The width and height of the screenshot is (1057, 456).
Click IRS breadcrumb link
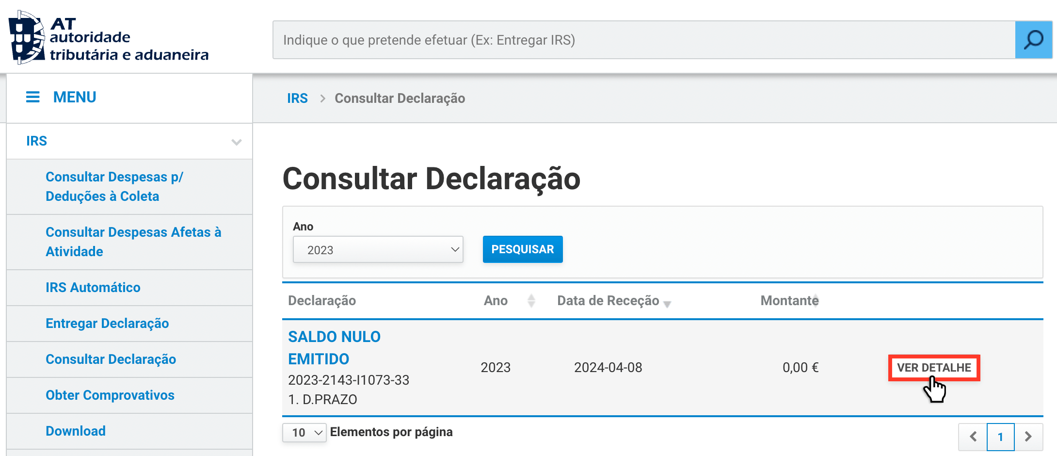click(297, 98)
